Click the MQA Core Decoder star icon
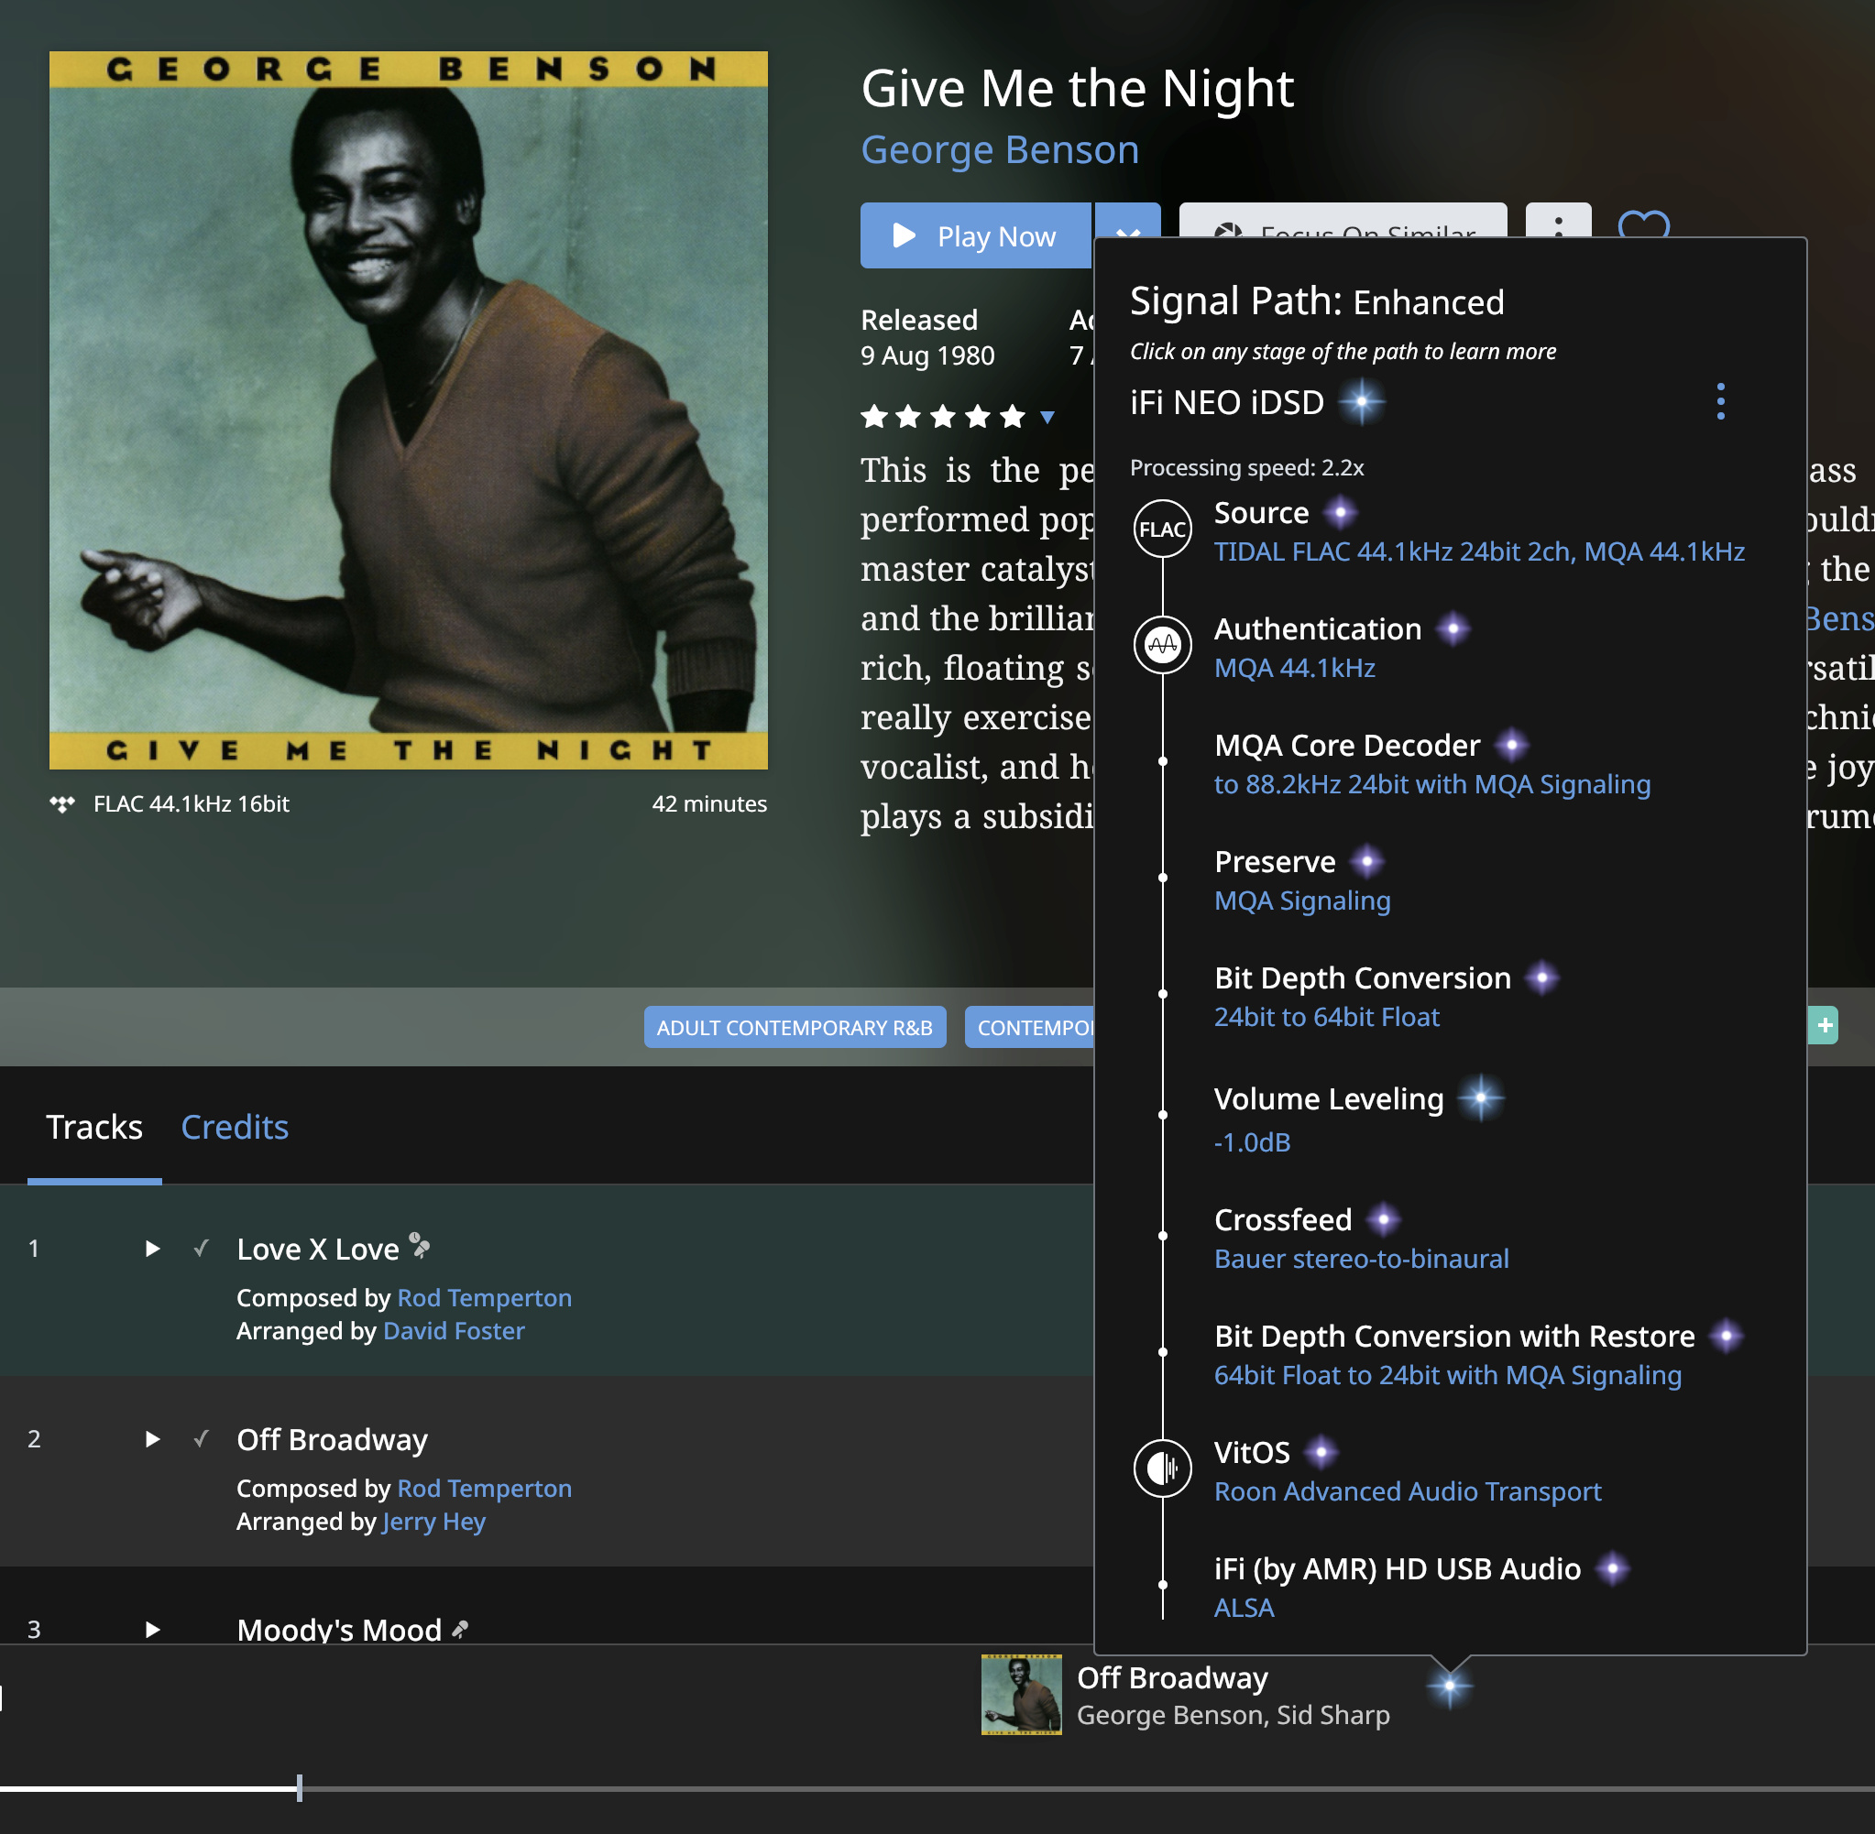The height and width of the screenshot is (1834, 1875). (1511, 745)
